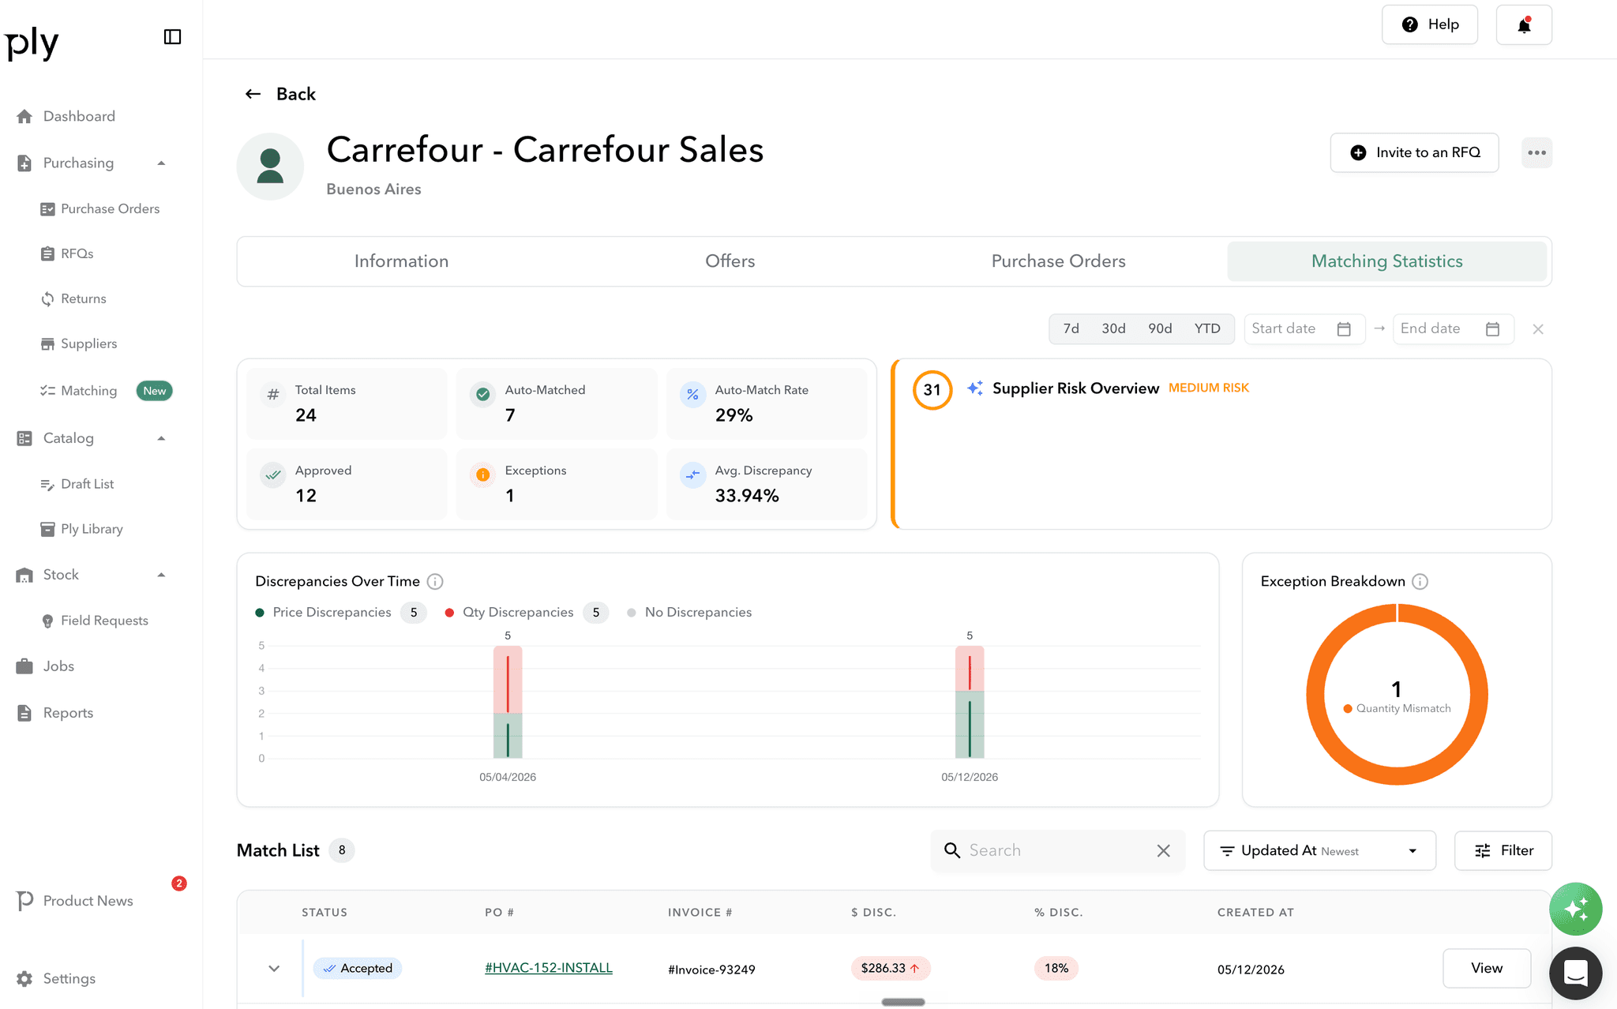Open the AI assistant sparkle button
This screenshot has width=1617, height=1009.
coord(1575,910)
